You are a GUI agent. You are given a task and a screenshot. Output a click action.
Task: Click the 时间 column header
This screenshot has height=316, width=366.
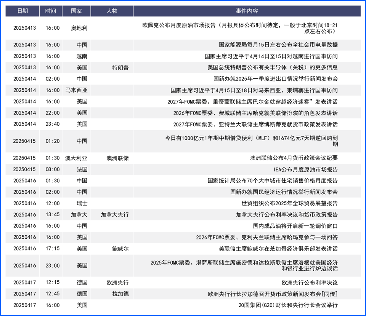(x=51, y=11)
